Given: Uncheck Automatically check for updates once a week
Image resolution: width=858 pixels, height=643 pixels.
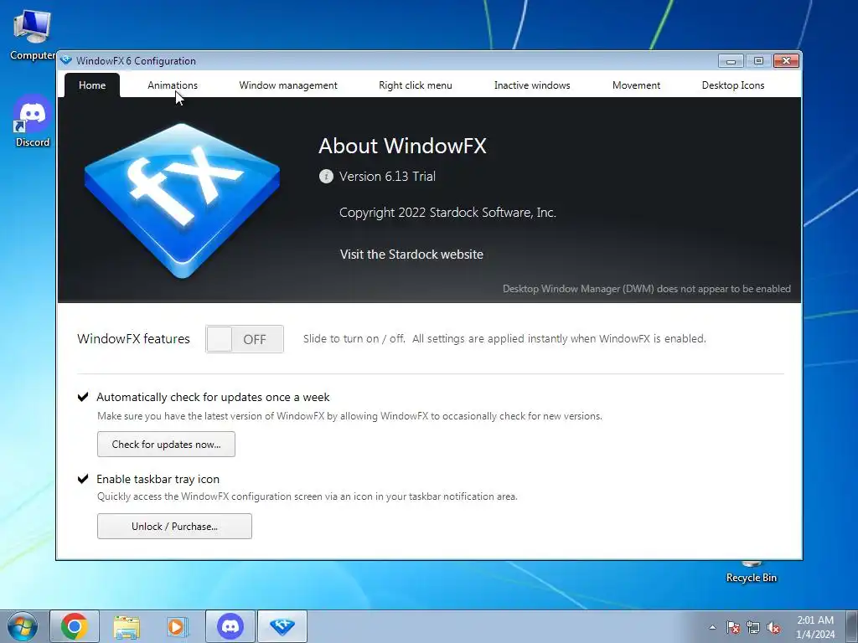Looking at the screenshot, I should pos(83,397).
